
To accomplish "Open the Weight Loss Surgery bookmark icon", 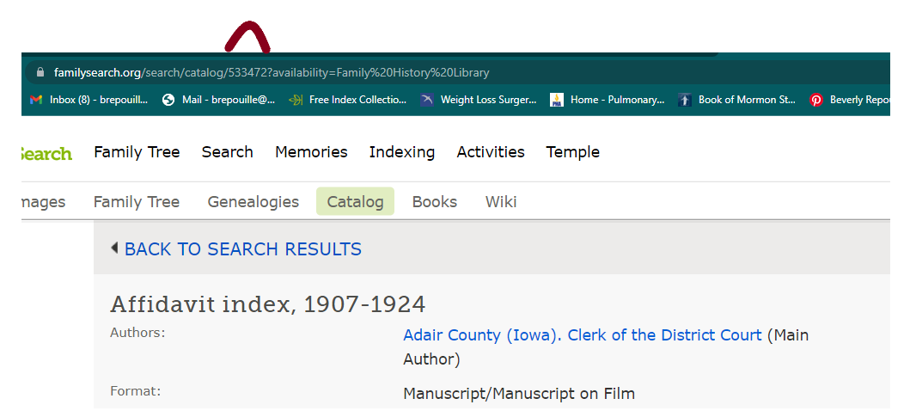I will pos(427,100).
